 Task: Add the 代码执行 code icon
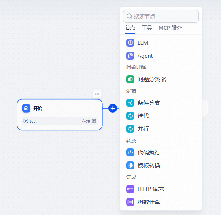pos(130,152)
